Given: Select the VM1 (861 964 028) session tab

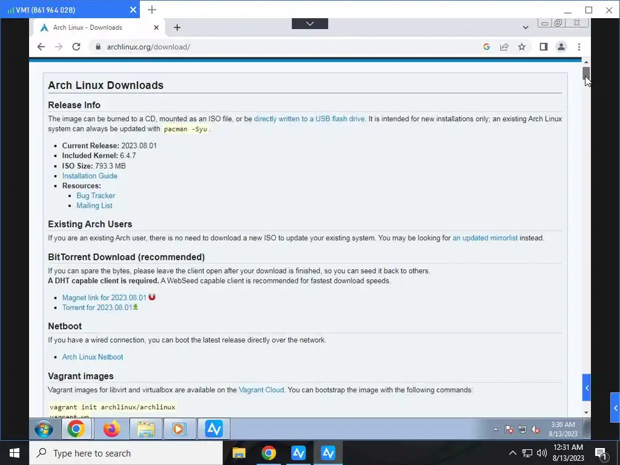Looking at the screenshot, I should point(70,10).
